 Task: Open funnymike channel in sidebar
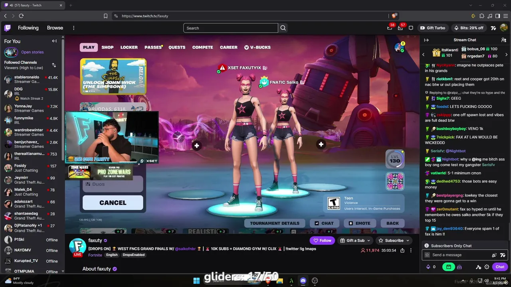pyautogui.click(x=31, y=120)
